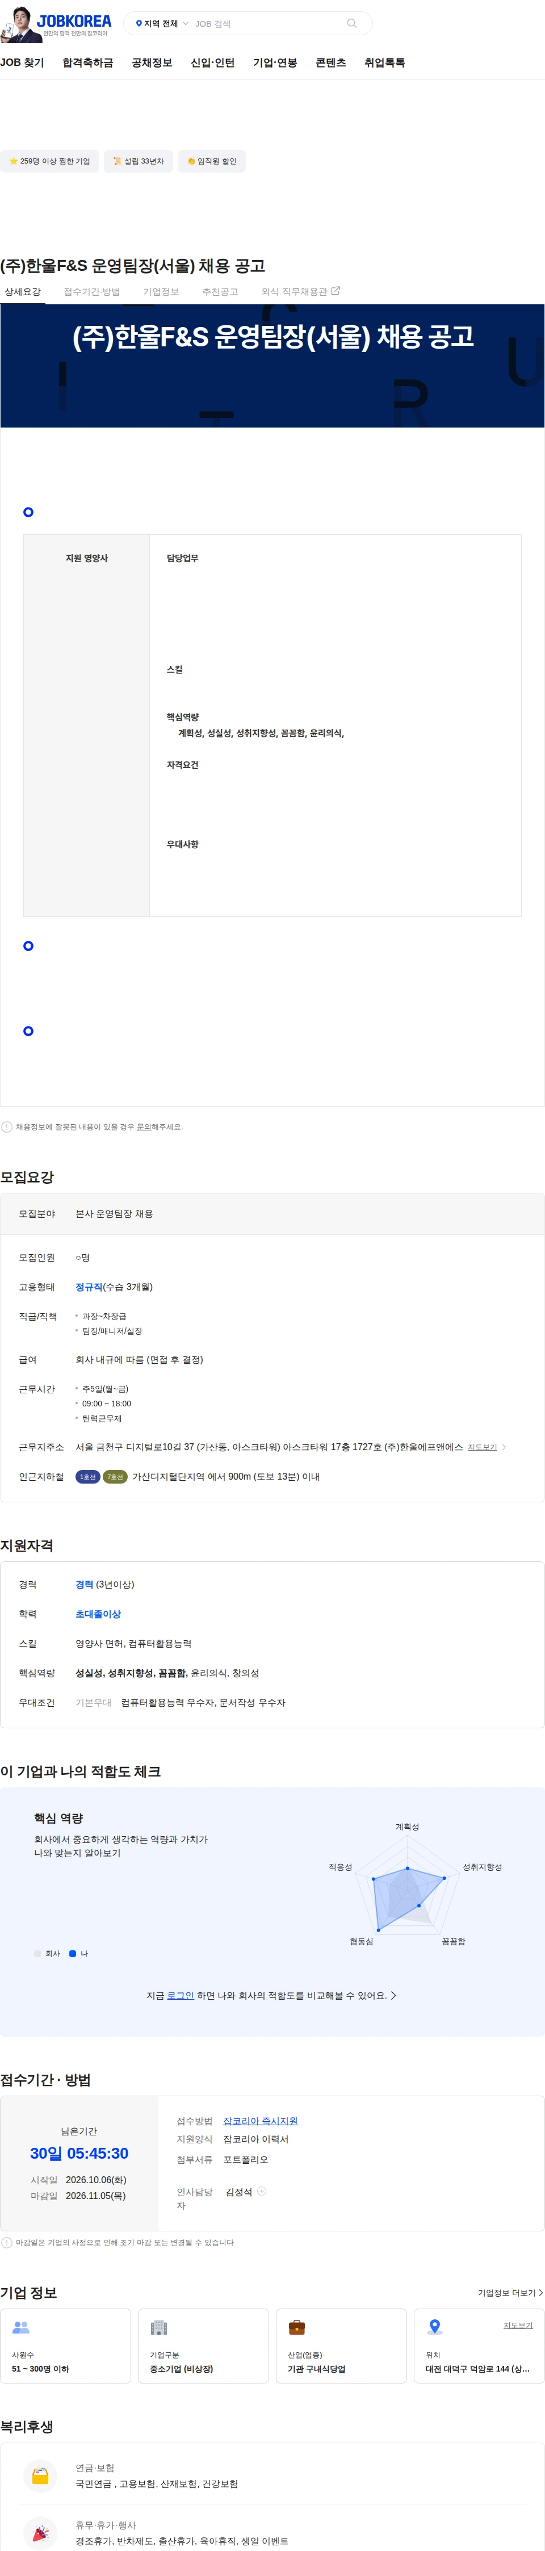Click the 휴무·휴가·행사 benefit icon

click(x=41, y=2532)
